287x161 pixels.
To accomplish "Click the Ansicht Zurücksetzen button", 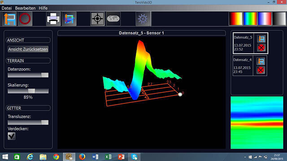I will click(28, 49).
